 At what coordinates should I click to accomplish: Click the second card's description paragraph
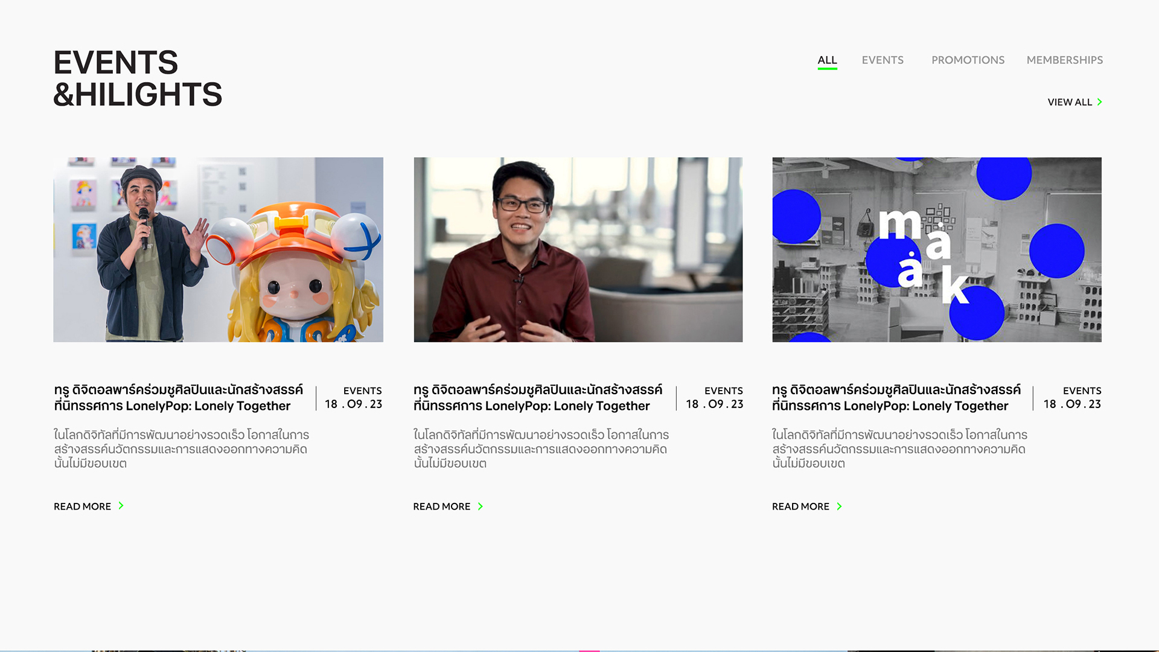click(541, 449)
